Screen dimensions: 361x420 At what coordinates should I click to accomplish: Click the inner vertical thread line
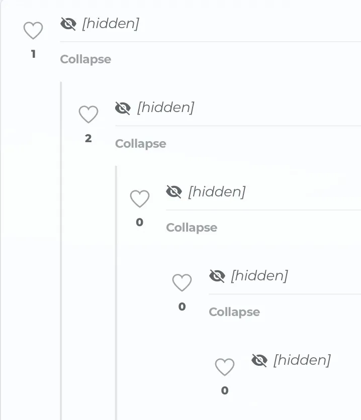click(x=116, y=293)
